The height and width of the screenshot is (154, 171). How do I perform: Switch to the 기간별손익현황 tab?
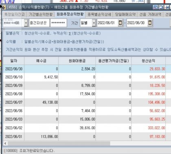(41, 14)
